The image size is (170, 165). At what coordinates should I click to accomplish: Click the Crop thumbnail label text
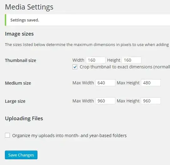[125, 67]
